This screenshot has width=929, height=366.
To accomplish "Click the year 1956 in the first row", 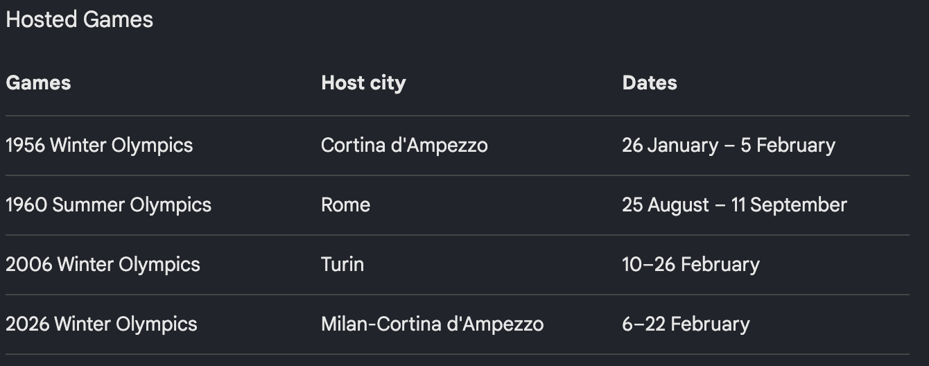I will click(25, 146).
